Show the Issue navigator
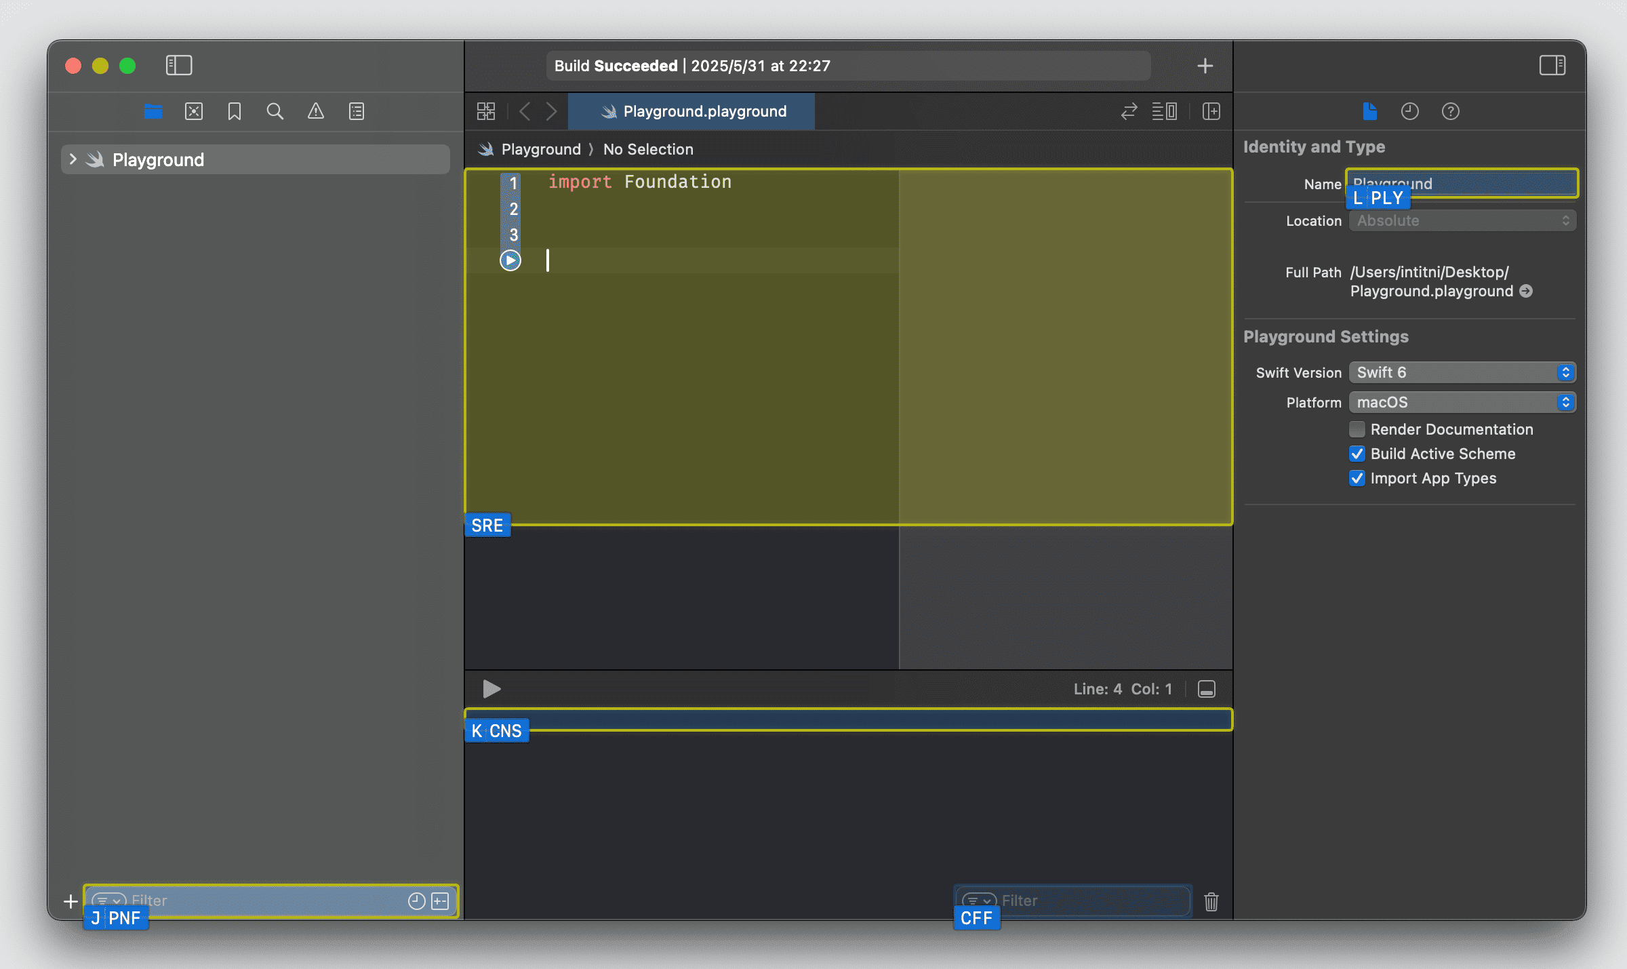1627x969 pixels. (316, 111)
